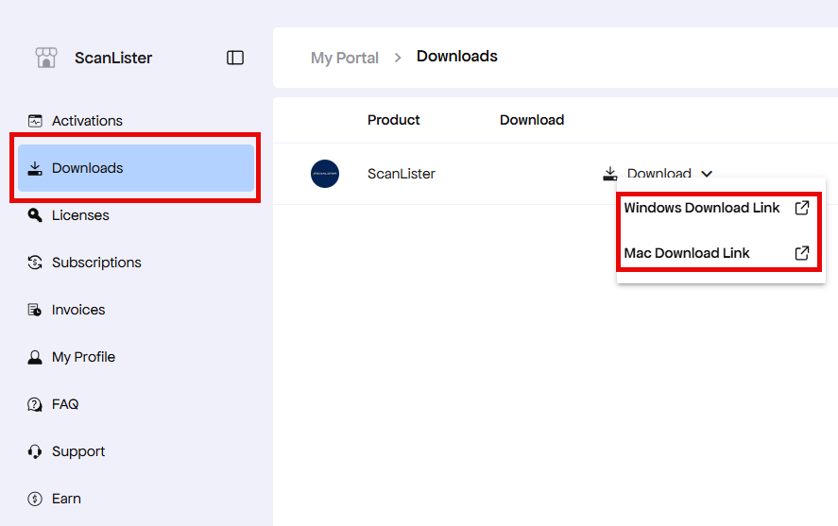Image resolution: width=838 pixels, height=526 pixels.
Task: Click the external link icon beside Mac Download Link
Action: (801, 253)
